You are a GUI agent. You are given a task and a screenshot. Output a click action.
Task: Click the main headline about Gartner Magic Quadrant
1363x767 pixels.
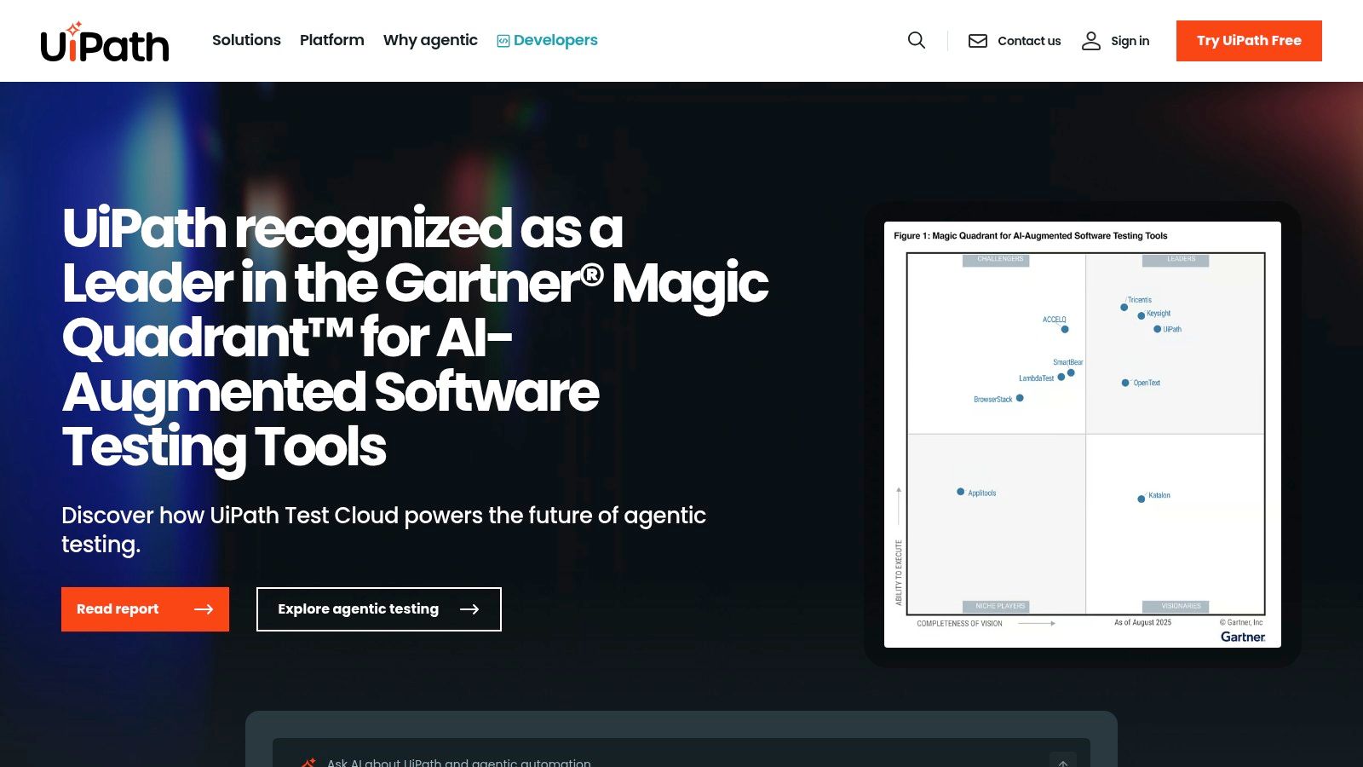416,337
